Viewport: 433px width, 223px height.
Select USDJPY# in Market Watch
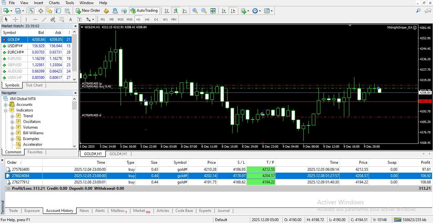15,46
